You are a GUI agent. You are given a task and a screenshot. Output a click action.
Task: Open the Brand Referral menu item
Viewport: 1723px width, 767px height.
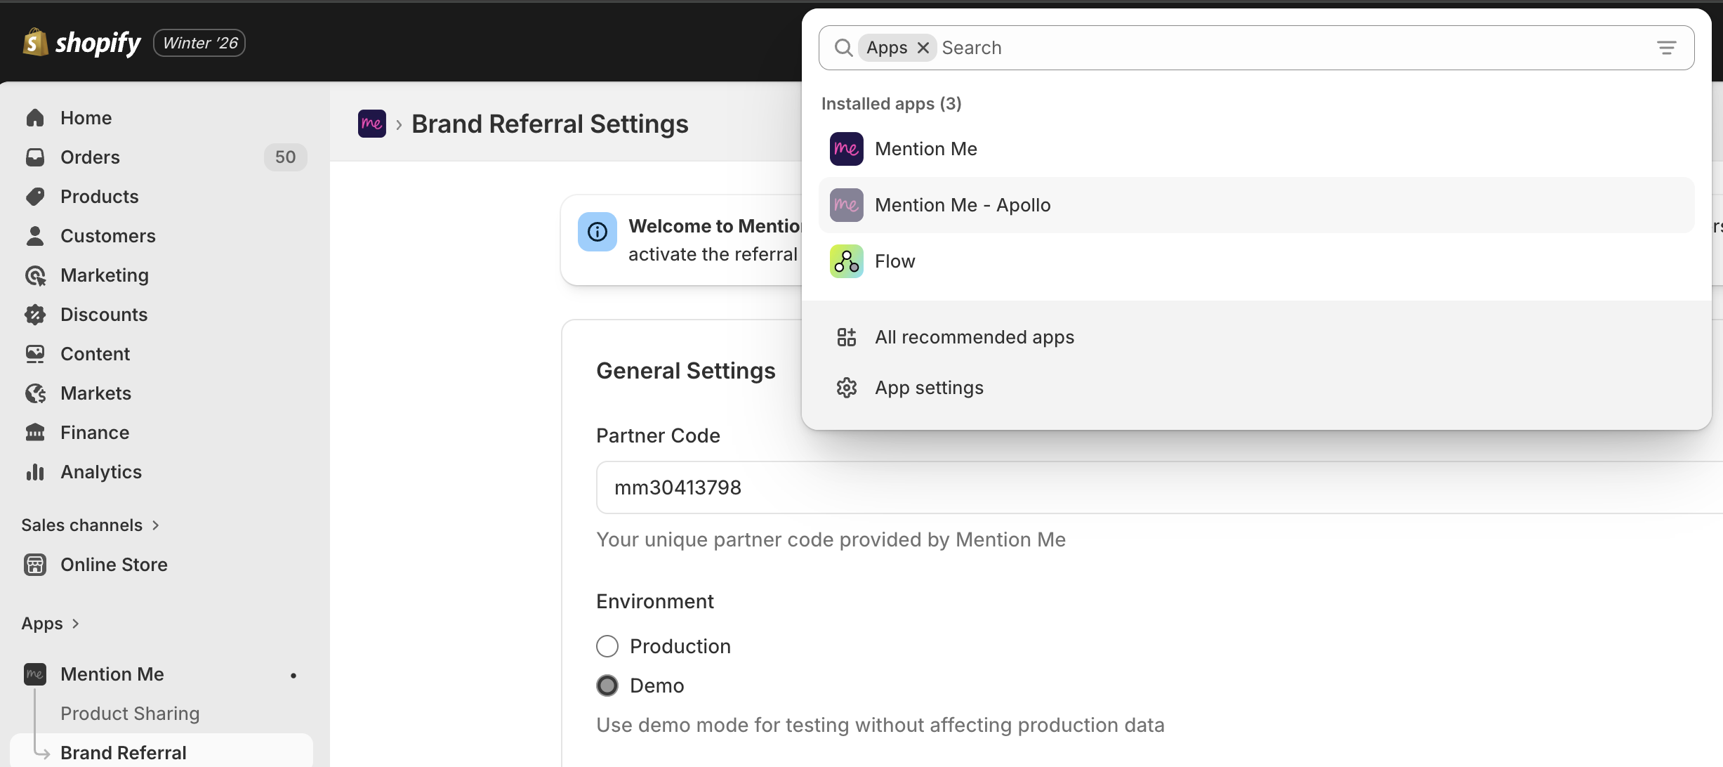click(x=124, y=752)
